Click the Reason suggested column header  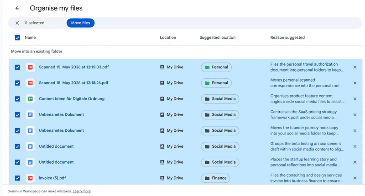(287, 38)
